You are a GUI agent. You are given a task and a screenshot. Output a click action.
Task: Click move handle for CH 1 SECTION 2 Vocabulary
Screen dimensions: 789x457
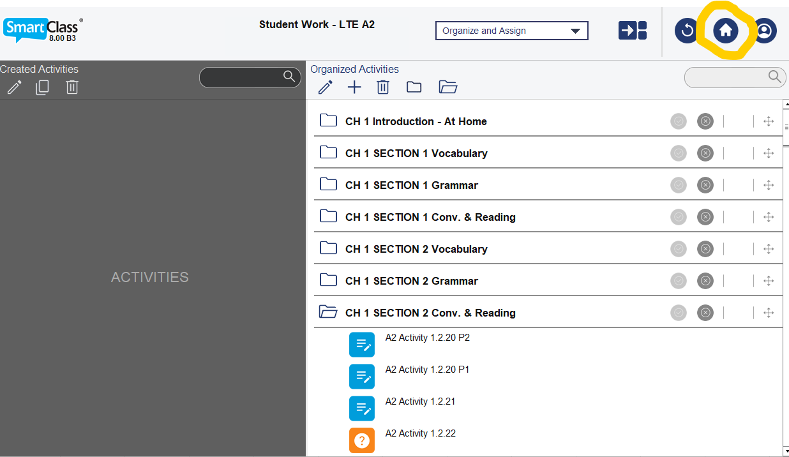click(769, 249)
